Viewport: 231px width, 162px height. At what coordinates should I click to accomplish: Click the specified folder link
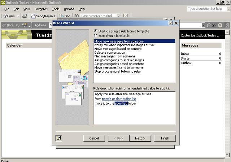point(121,104)
